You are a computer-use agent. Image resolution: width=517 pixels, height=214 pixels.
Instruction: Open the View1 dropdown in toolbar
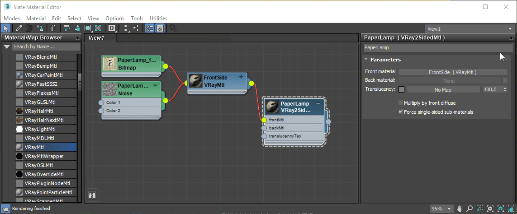pos(469,29)
